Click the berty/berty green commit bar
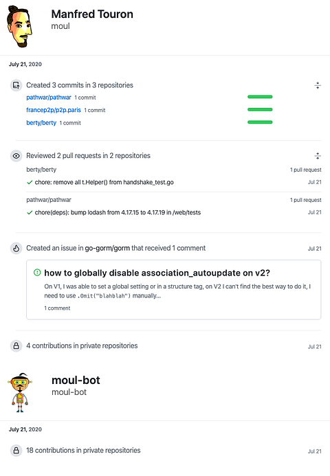The height and width of the screenshot is (476, 330). [260, 122]
